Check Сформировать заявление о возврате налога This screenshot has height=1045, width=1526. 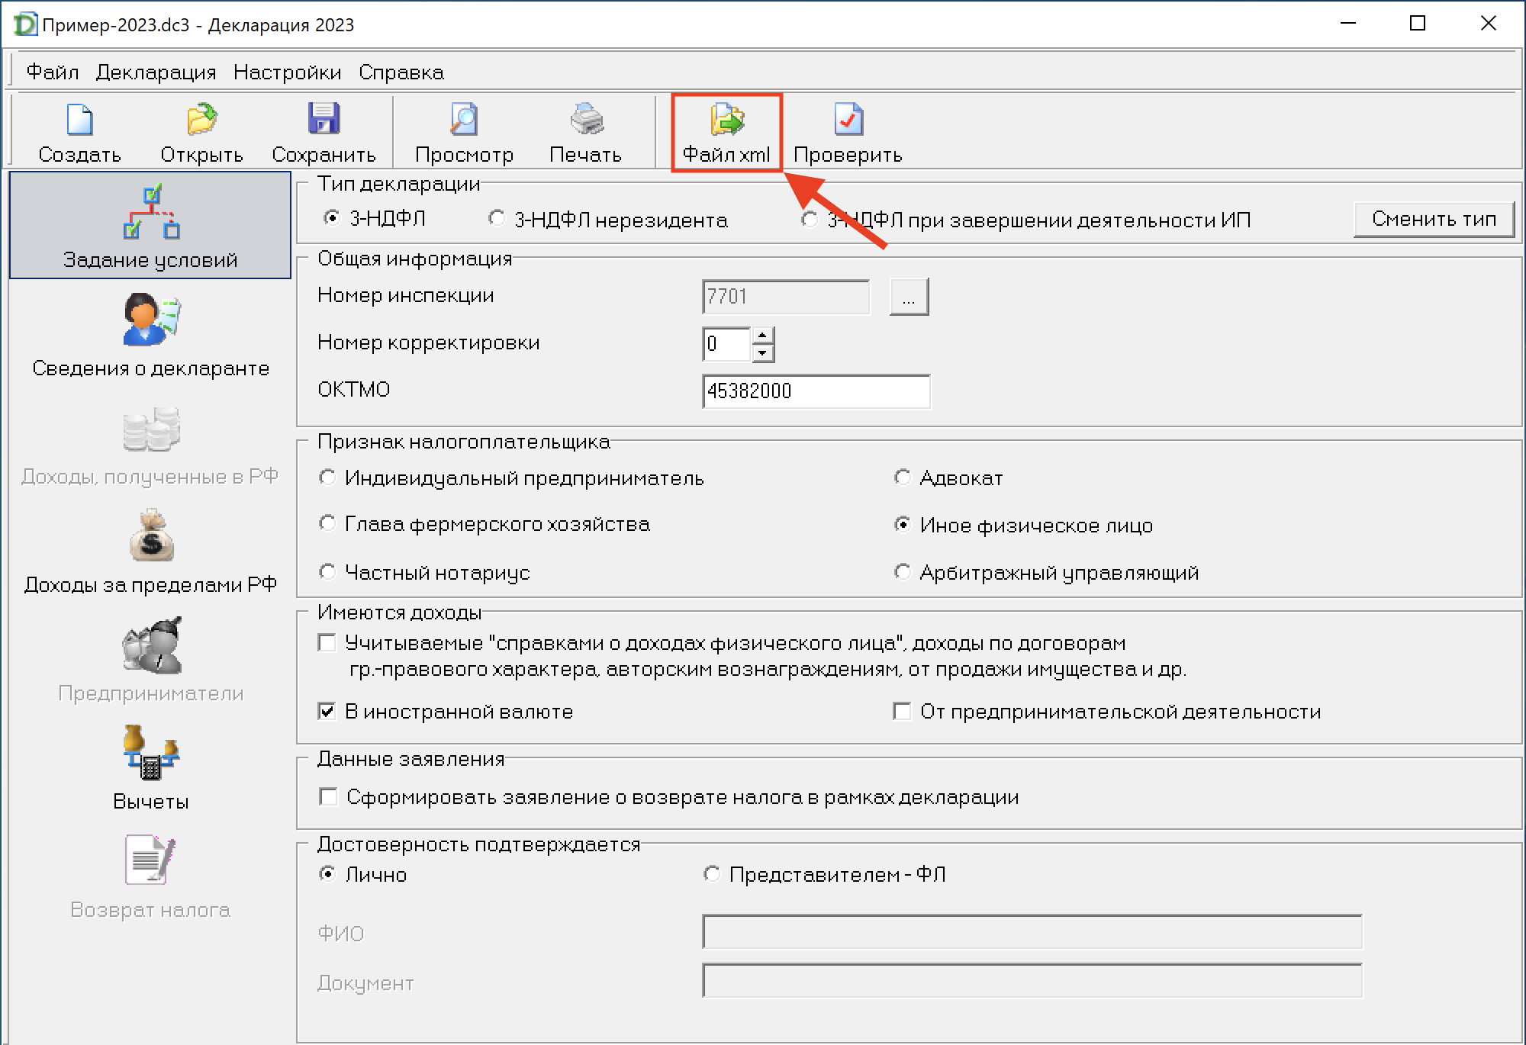[328, 797]
